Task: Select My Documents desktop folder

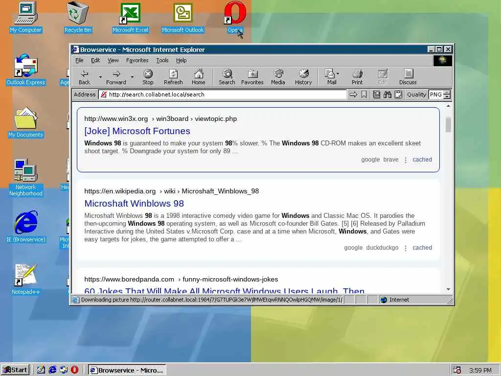Action: [25, 122]
